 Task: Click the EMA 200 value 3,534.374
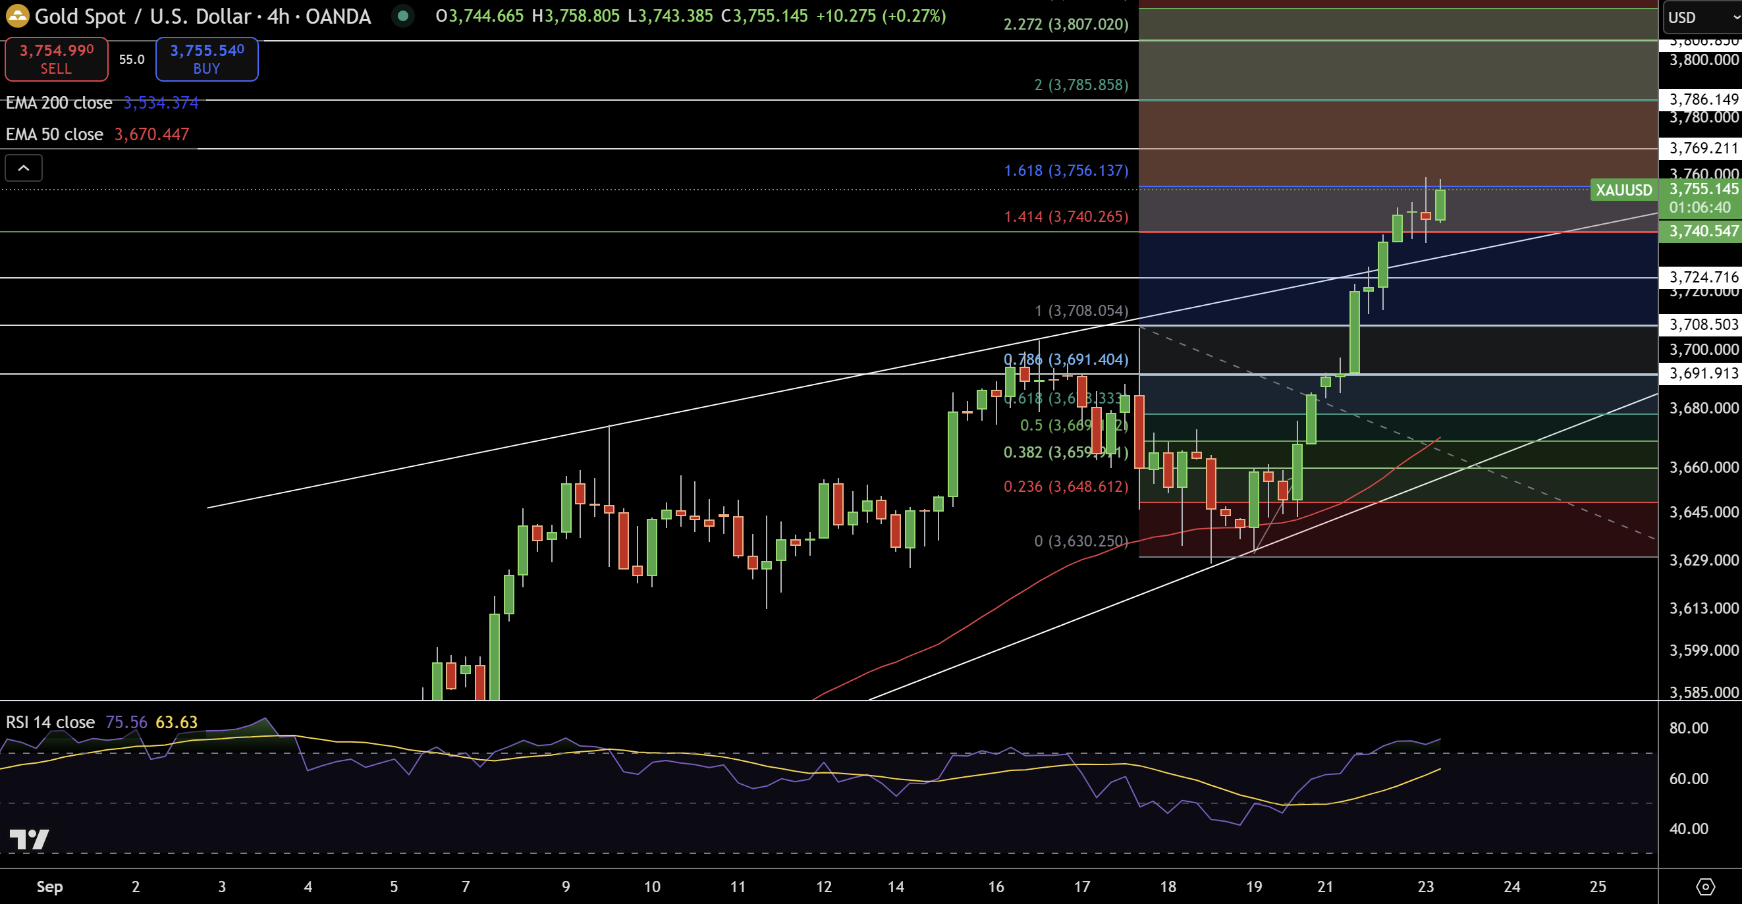pyautogui.click(x=161, y=103)
